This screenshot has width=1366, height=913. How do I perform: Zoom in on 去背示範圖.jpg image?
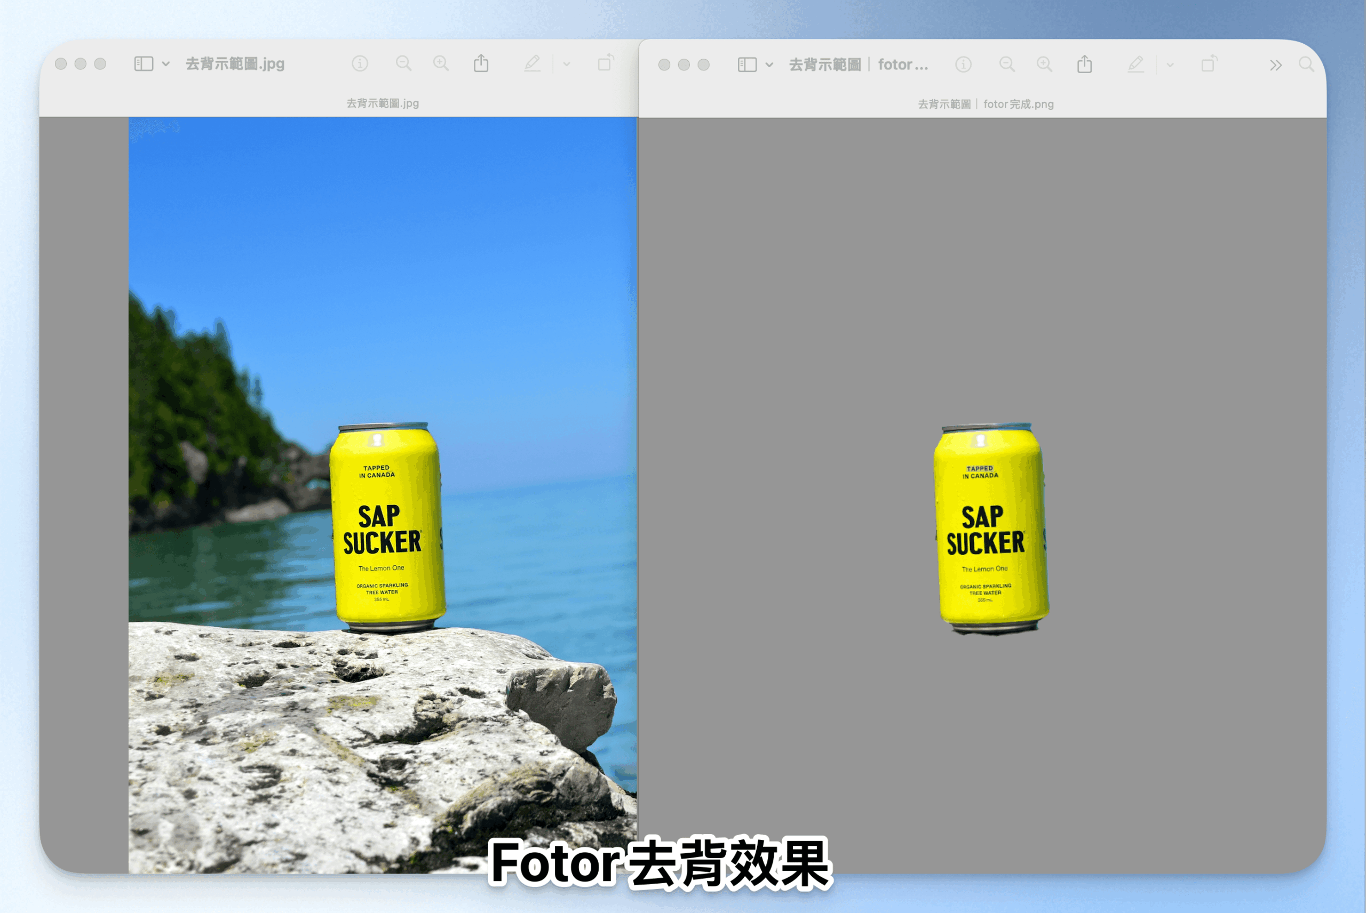(x=441, y=63)
